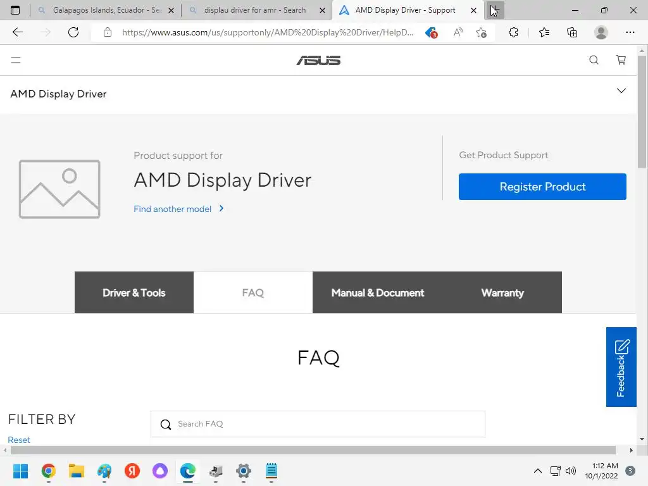Open the Favorites list
Screen dimensions: 648x486
544,32
